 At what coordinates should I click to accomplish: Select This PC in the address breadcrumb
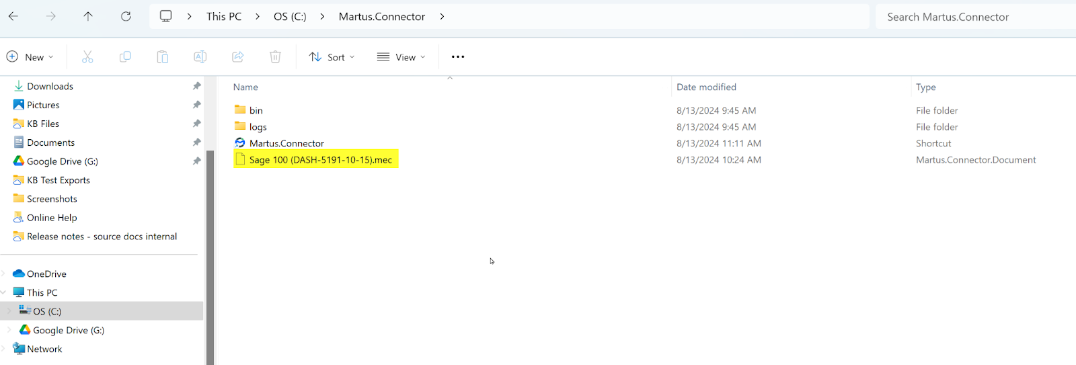pyautogui.click(x=224, y=17)
